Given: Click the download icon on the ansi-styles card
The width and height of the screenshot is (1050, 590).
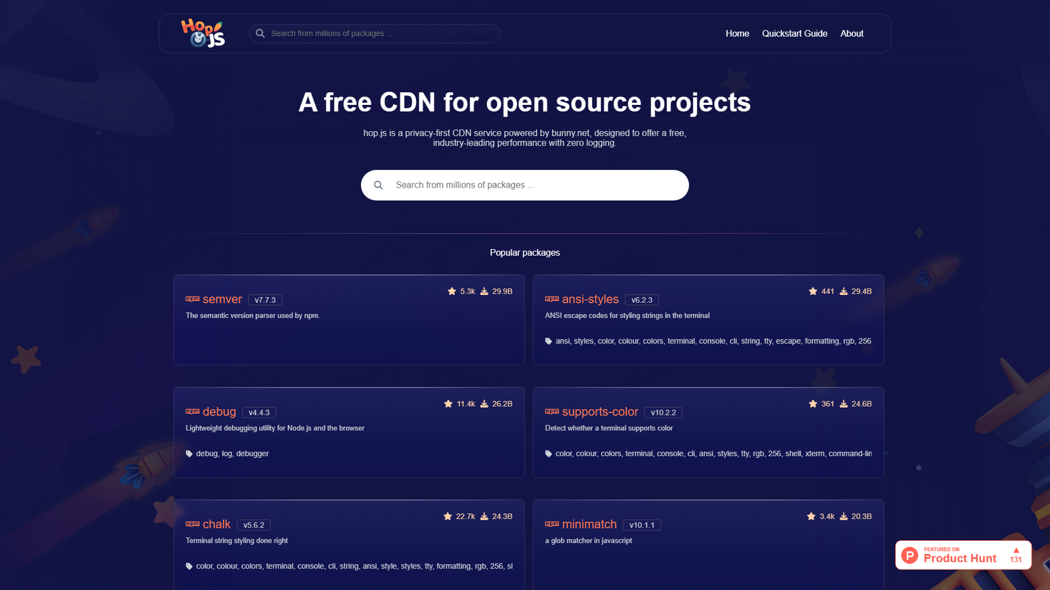Looking at the screenshot, I should click(x=843, y=291).
